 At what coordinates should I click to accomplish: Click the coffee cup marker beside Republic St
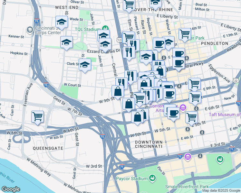click(x=159, y=44)
